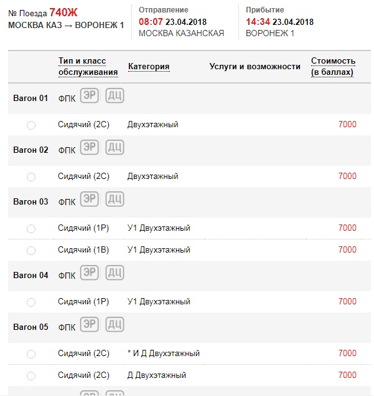Click the ЭР icon for Вагон 02
Image resolution: width=374 pixels, height=396 pixels.
[x=90, y=148]
